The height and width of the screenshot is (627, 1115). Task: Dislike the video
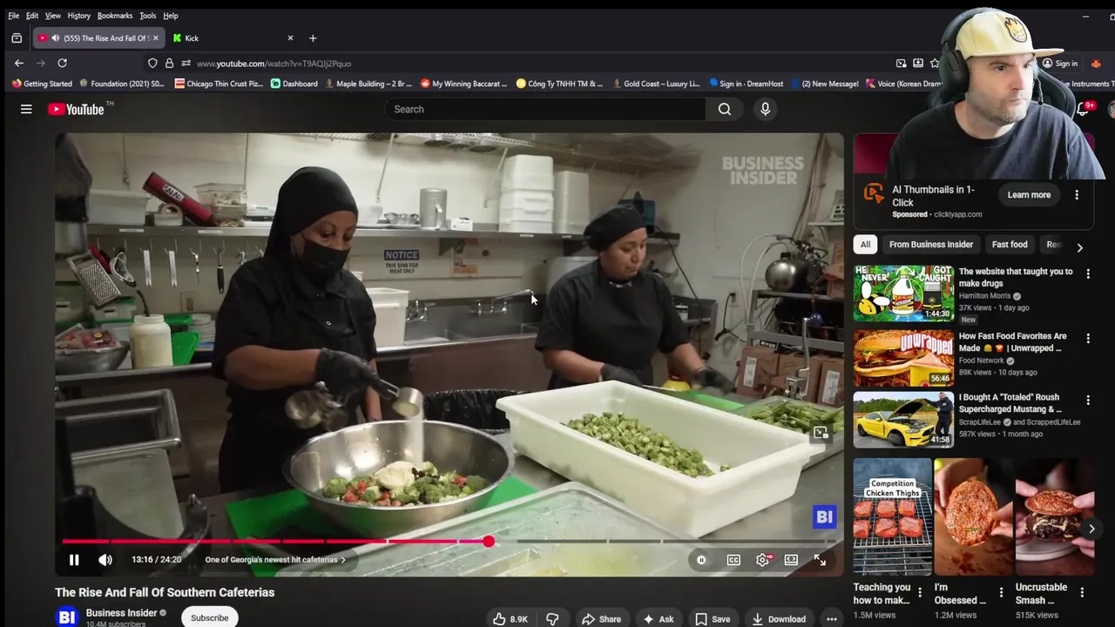point(552,619)
